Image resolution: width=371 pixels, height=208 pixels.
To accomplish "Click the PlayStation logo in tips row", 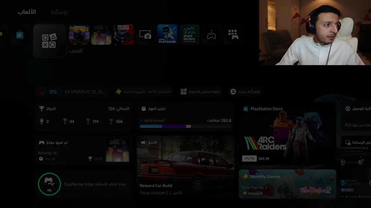I will pos(233,92).
